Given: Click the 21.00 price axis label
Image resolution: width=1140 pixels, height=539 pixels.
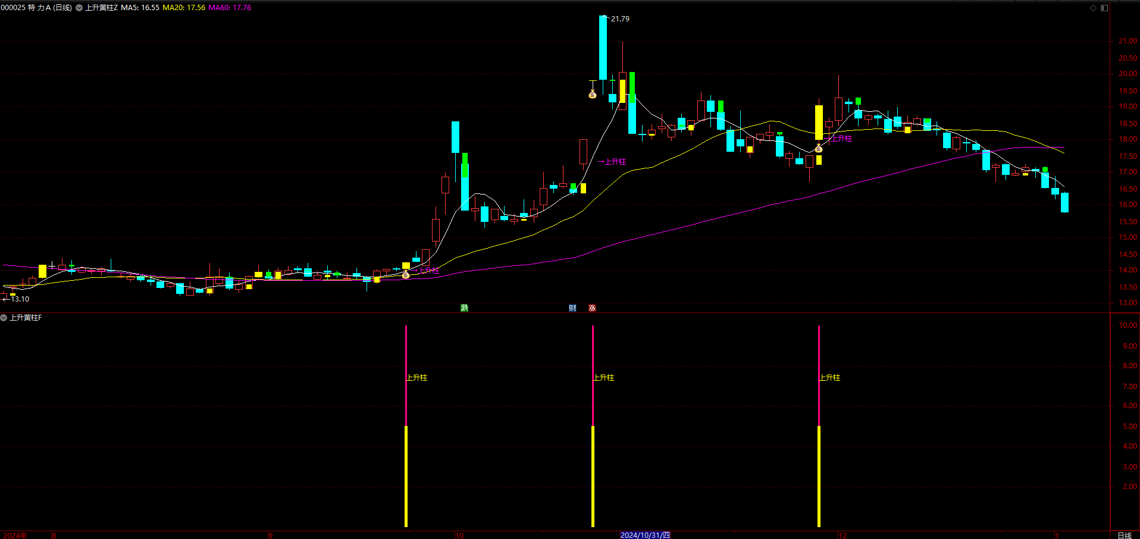Looking at the screenshot, I should click(x=1128, y=41).
